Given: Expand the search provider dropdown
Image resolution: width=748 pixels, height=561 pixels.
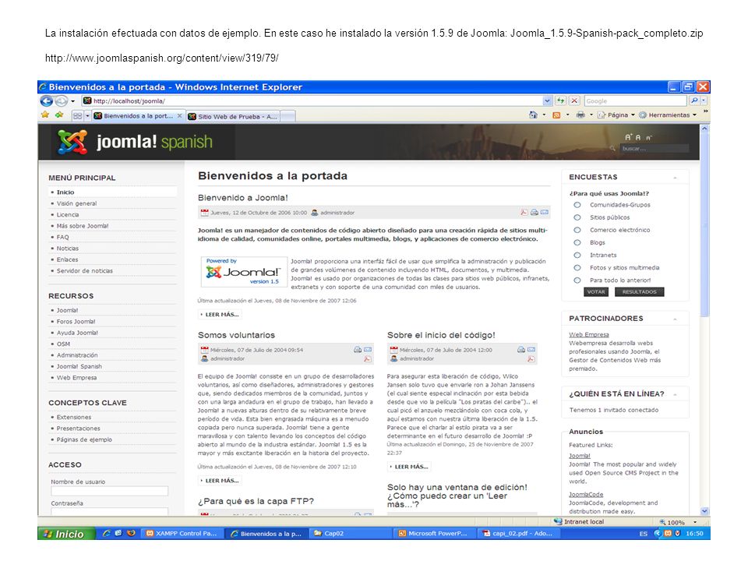Looking at the screenshot, I should (704, 101).
